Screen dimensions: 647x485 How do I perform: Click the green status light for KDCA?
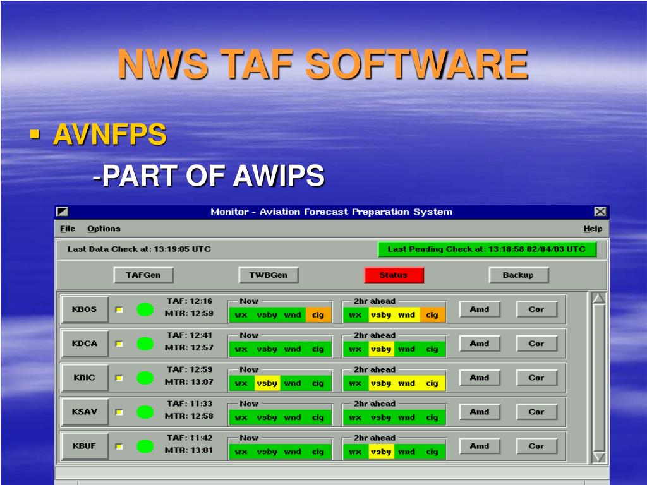(x=145, y=344)
